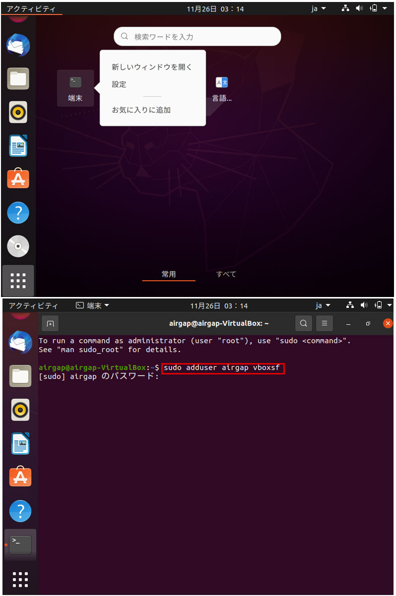The image size is (396, 596).
Task: Open Help from the dock beside the terminal window
Action: tap(20, 511)
